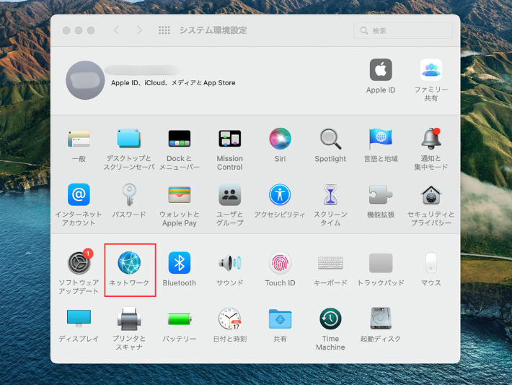The width and height of the screenshot is (512, 385).
Task: Go back with the left chevron
Action: point(117,30)
